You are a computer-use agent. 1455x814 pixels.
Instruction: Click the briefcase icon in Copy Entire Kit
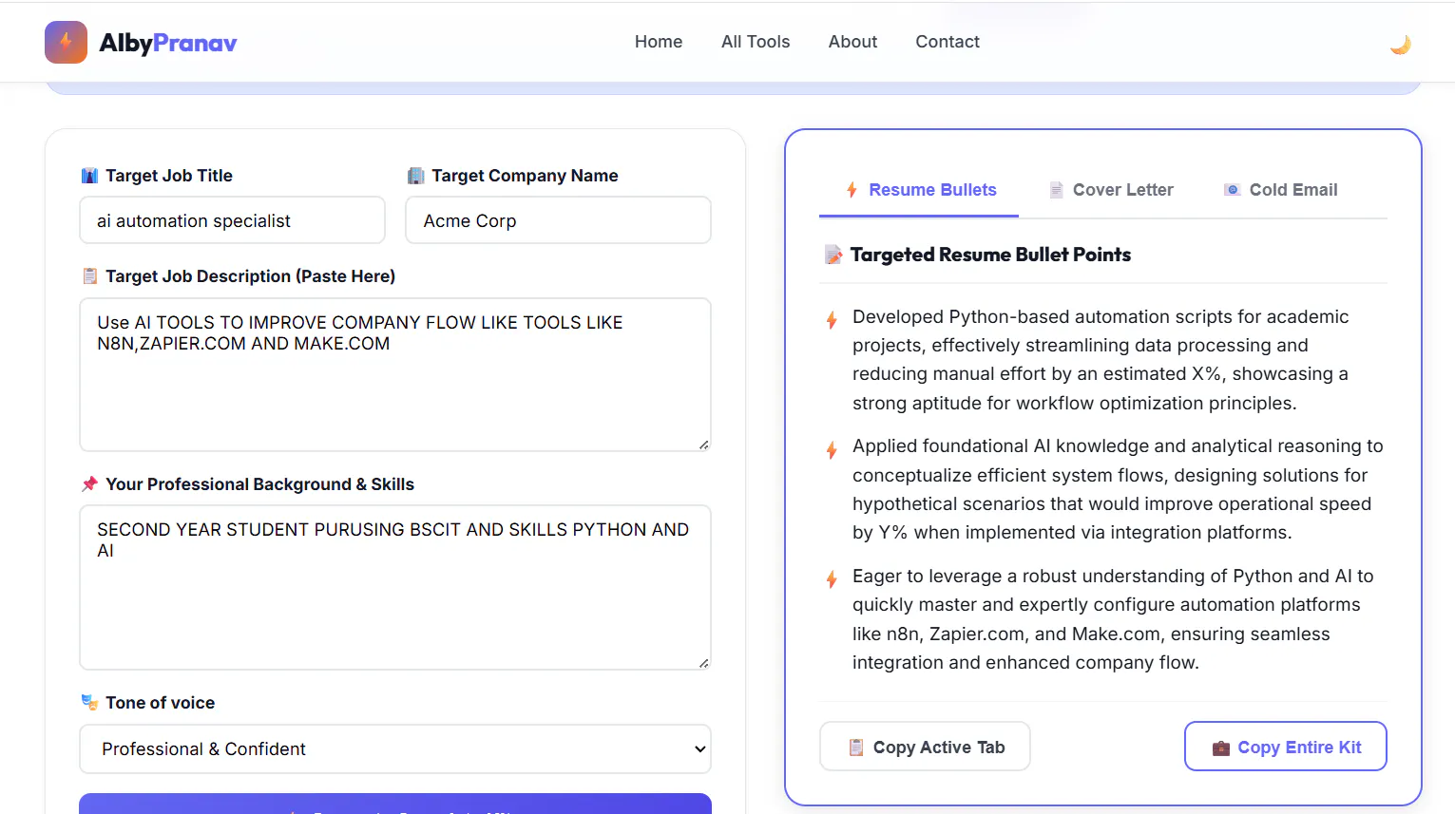click(x=1221, y=748)
